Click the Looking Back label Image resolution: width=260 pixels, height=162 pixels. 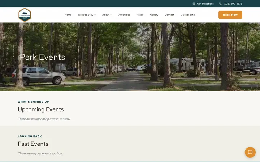pyautogui.click(x=30, y=136)
